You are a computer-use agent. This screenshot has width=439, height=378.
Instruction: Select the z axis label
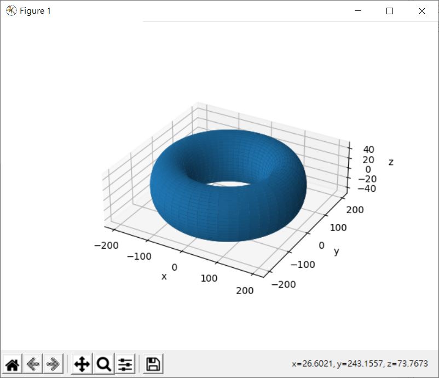[x=391, y=162]
